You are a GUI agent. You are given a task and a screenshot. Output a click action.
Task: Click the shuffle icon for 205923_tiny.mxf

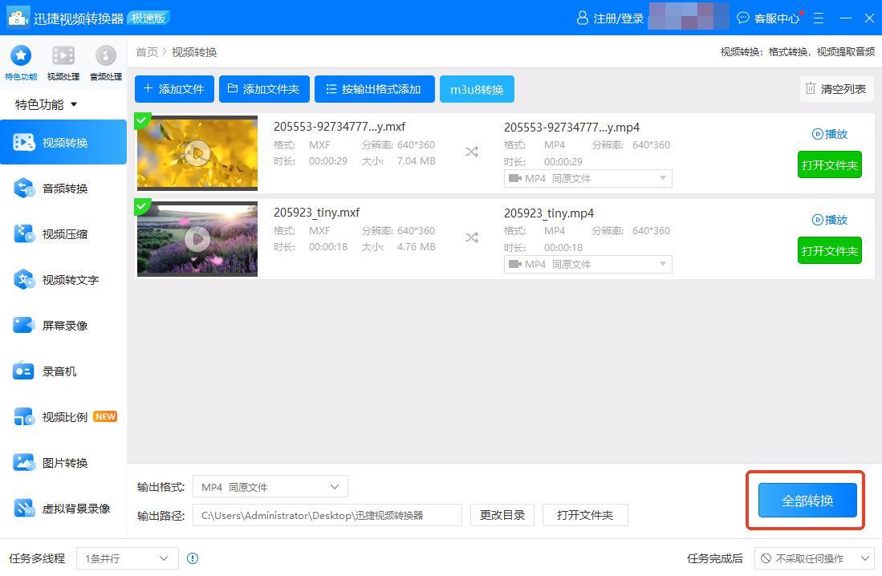pos(472,237)
